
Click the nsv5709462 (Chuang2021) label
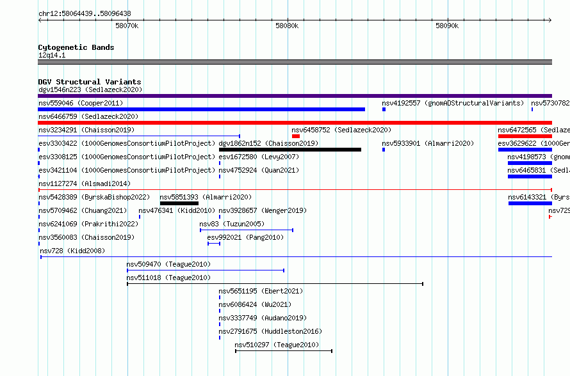pos(83,210)
